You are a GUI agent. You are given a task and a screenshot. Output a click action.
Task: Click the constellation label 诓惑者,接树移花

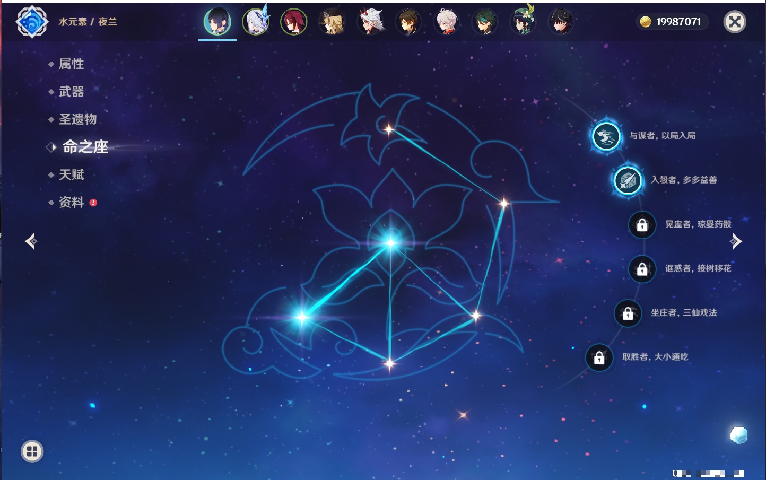tap(698, 268)
